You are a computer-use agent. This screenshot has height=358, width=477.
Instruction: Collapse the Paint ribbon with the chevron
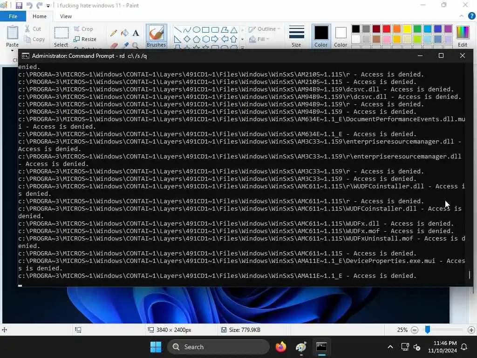[x=462, y=16]
